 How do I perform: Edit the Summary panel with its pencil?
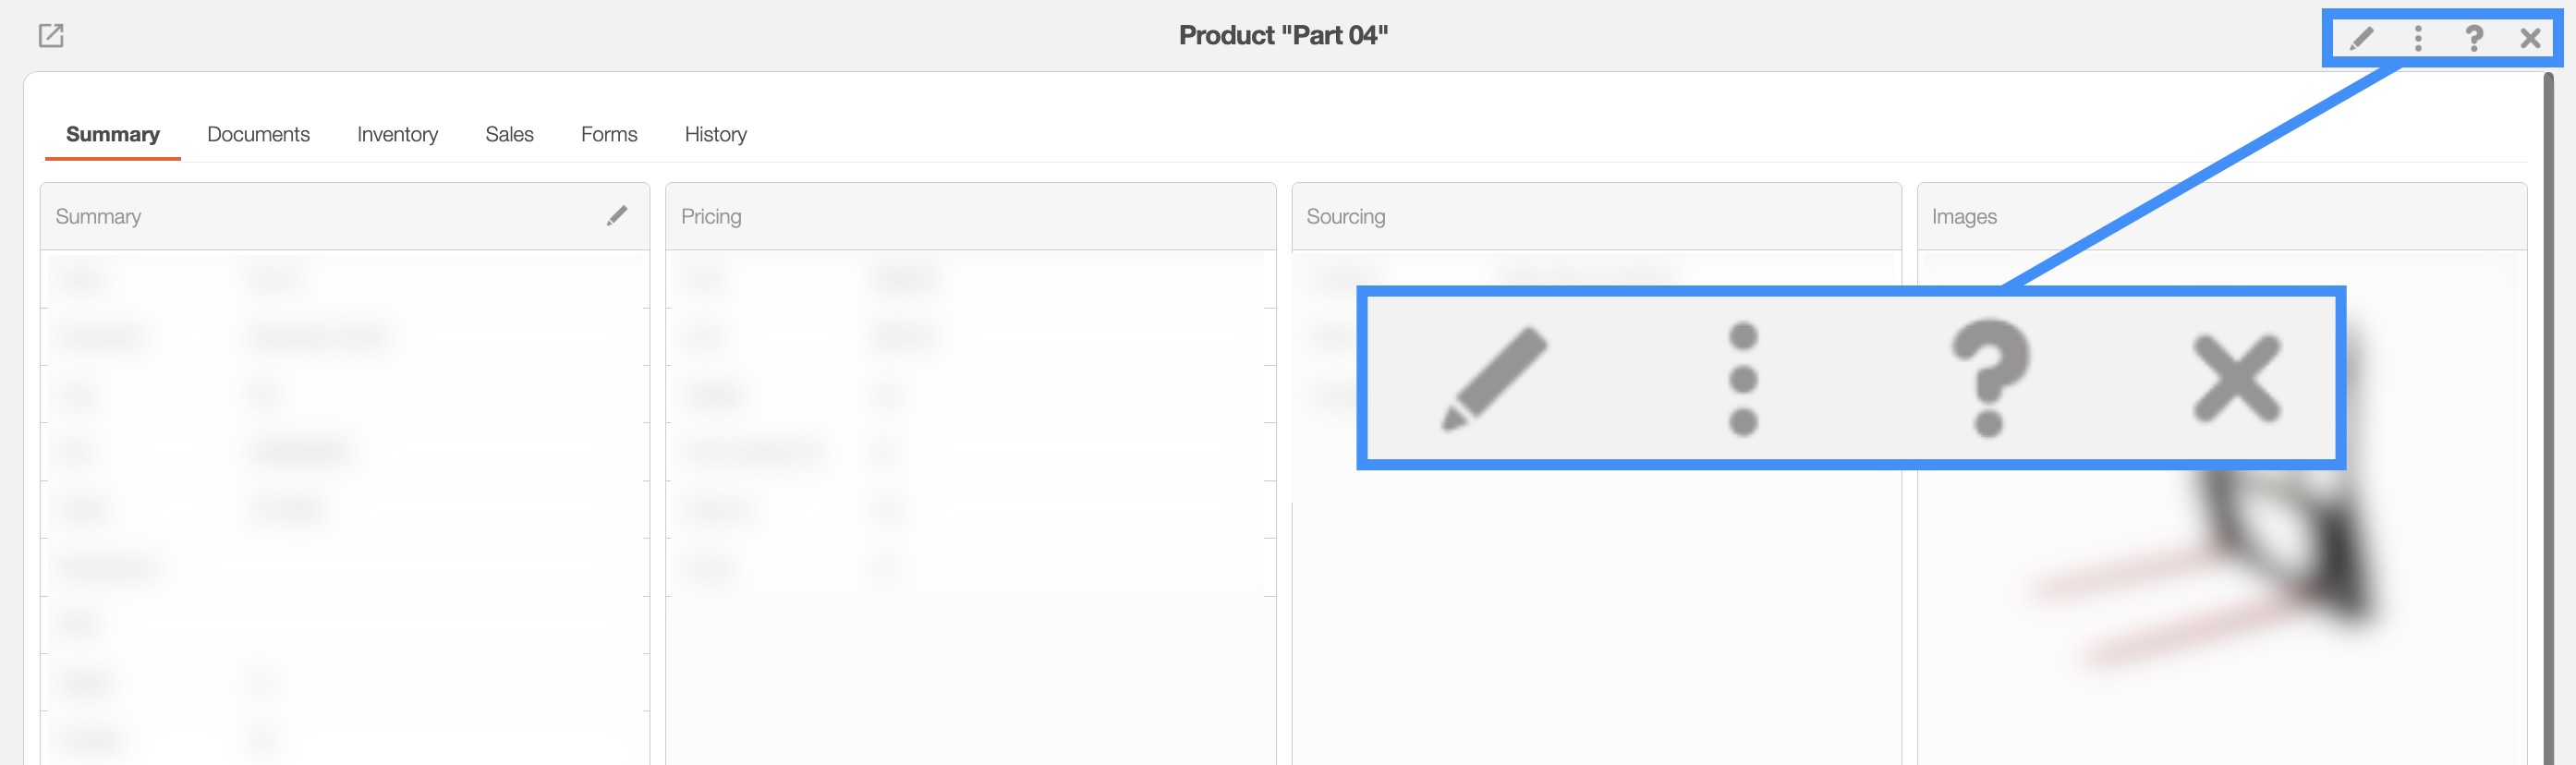[x=617, y=216]
